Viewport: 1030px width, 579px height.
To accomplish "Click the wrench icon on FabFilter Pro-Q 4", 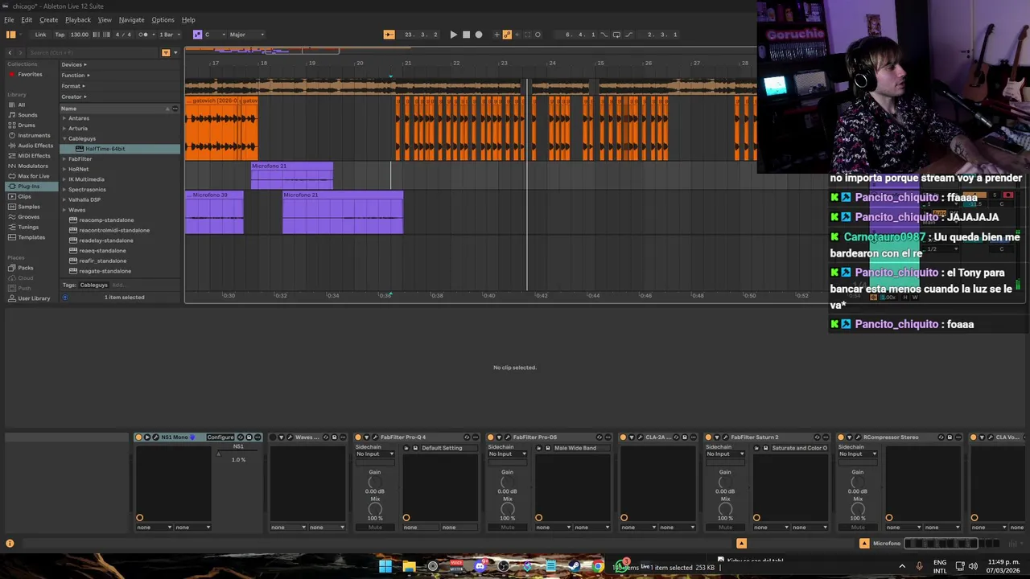I will point(375,437).
